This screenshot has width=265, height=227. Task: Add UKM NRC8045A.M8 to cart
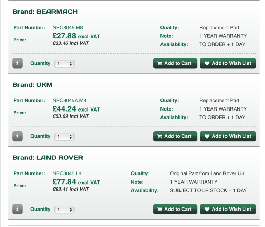(x=175, y=136)
